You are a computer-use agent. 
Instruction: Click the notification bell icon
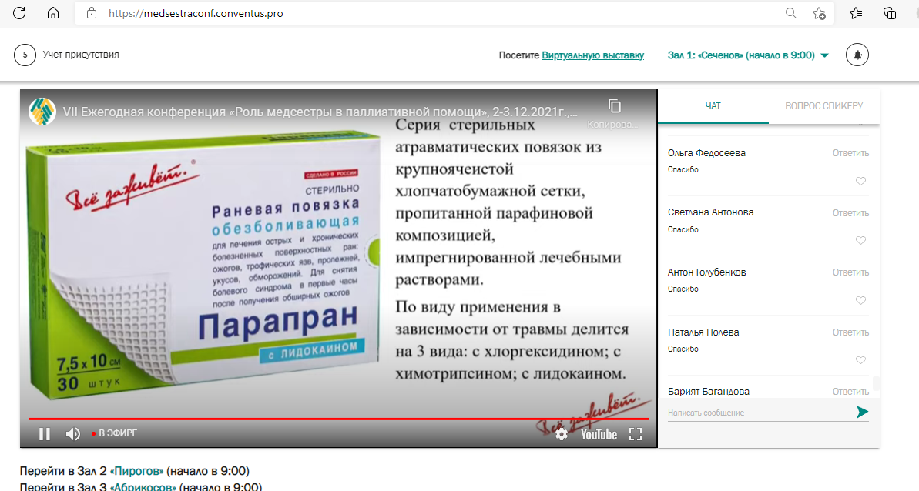(x=857, y=55)
